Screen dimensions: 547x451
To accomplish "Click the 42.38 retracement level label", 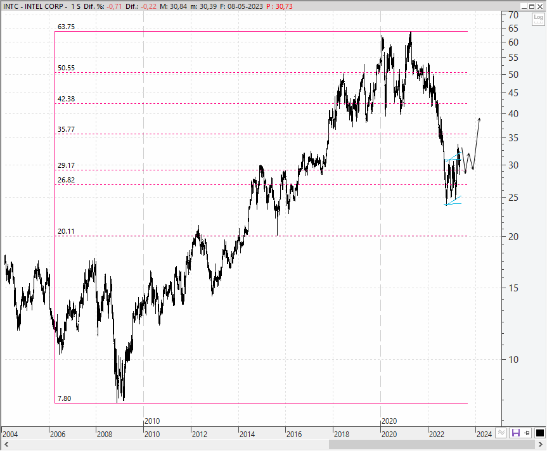I will [x=66, y=99].
